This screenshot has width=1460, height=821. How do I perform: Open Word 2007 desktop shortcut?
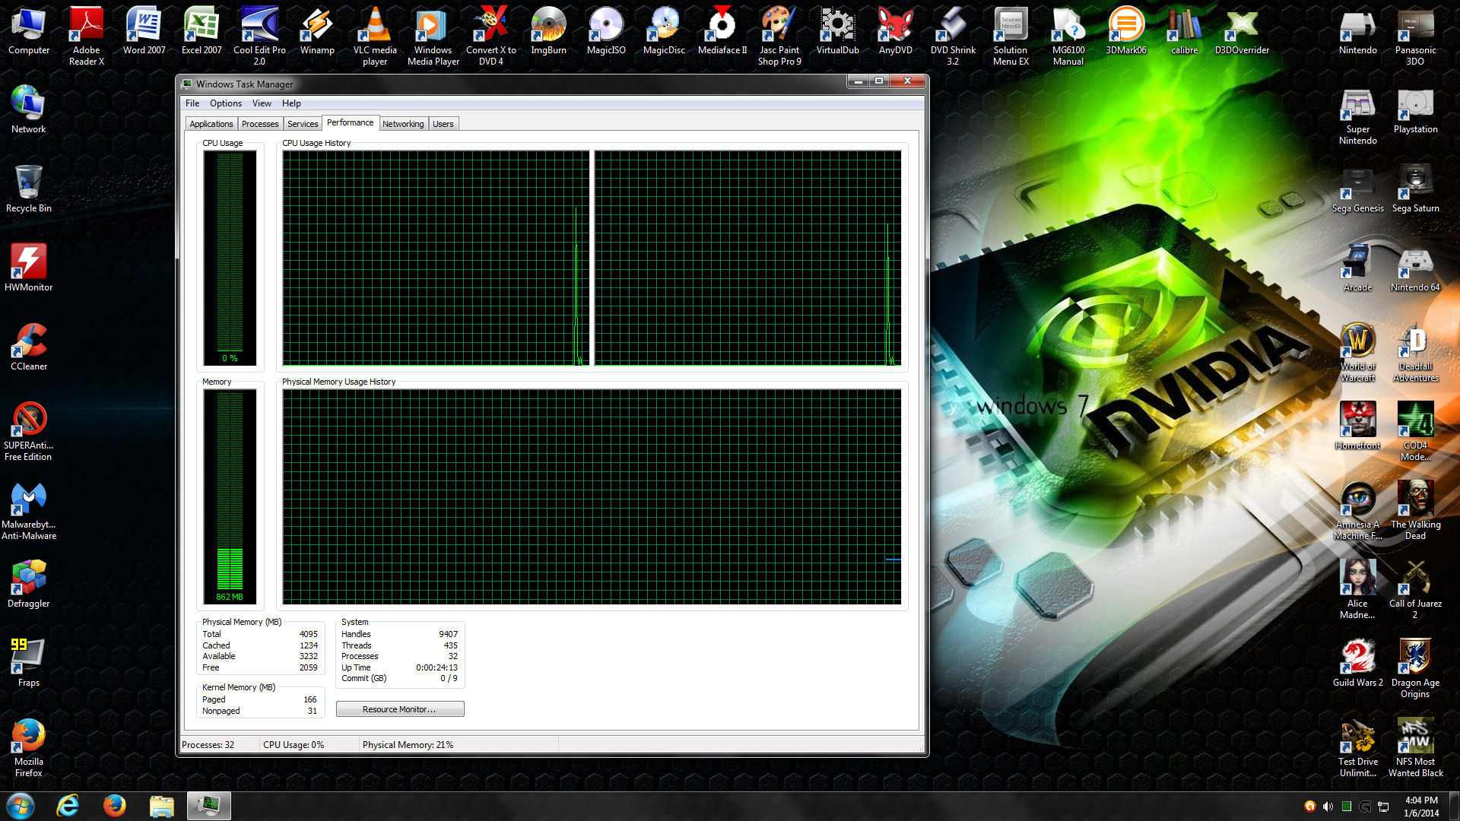[x=144, y=32]
